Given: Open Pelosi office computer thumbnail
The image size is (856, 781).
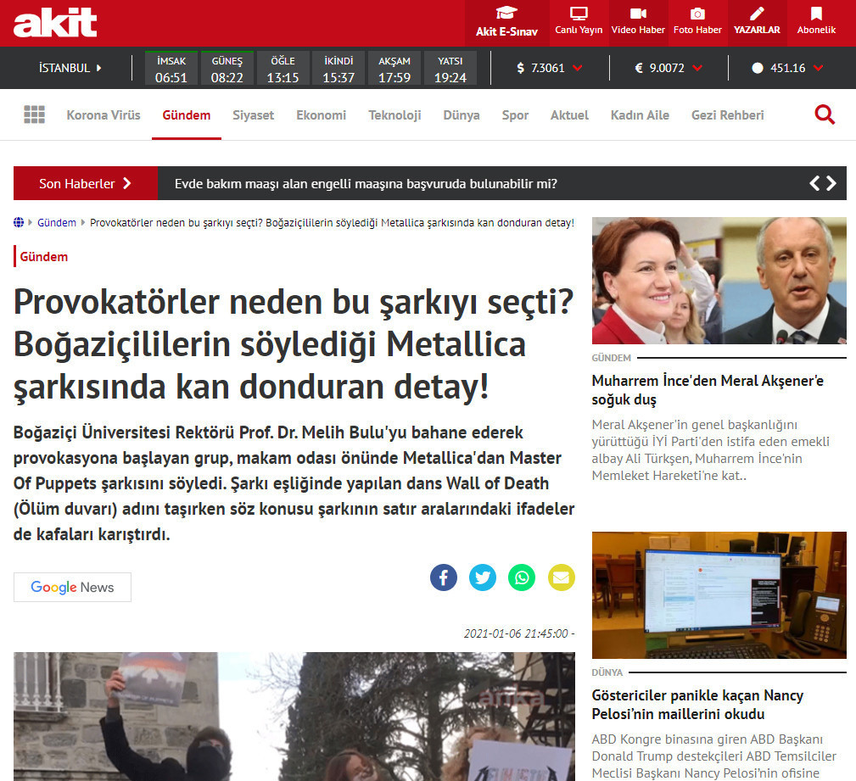Looking at the screenshot, I should 719,595.
